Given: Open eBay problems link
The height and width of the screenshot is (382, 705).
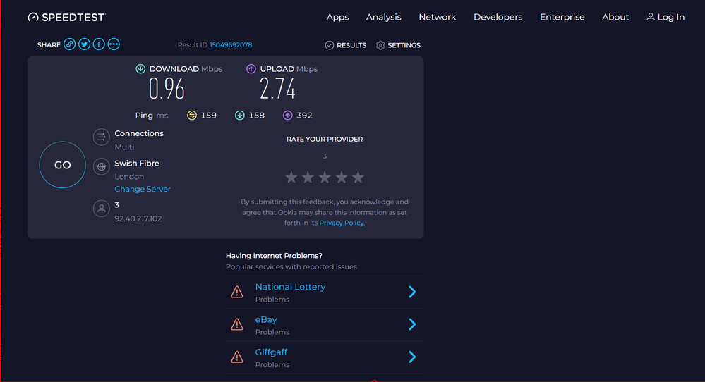Looking at the screenshot, I should coord(266,319).
